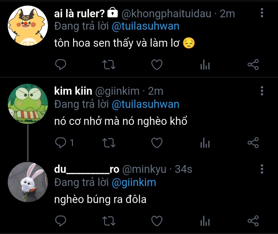
Task: Open the @giinkim mention link
Action: tap(134, 182)
